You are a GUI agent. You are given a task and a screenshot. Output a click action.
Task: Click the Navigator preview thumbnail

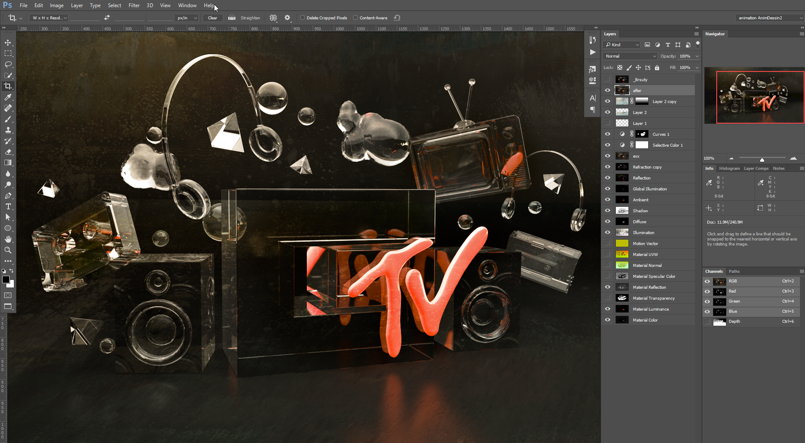[x=754, y=96]
